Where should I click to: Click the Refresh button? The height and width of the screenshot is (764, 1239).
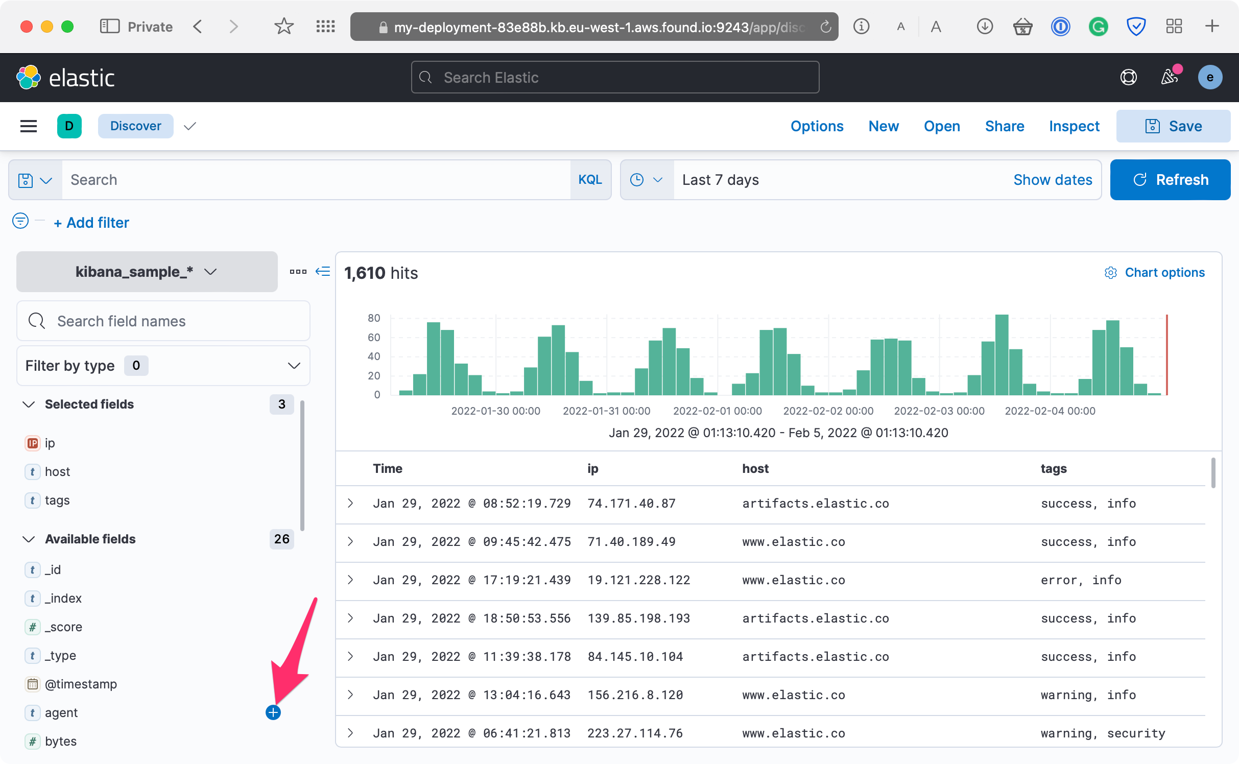click(1170, 180)
